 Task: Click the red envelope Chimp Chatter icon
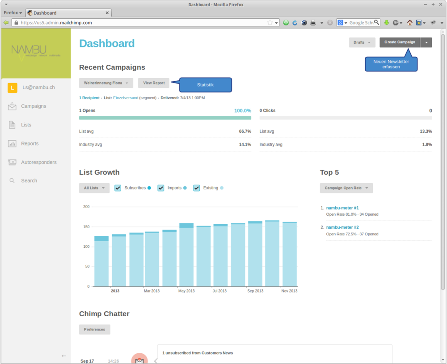pos(139,359)
